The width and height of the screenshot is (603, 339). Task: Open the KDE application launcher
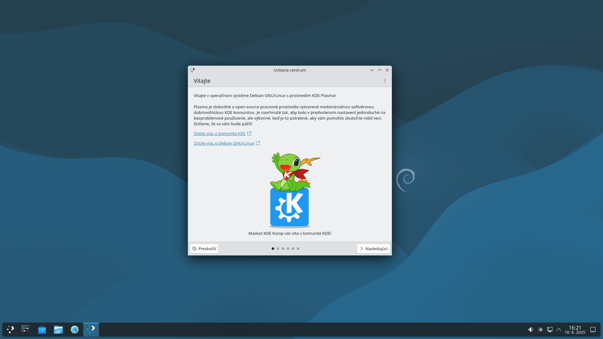11,330
